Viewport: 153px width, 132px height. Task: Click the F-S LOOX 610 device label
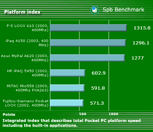click(x=28, y=28)
